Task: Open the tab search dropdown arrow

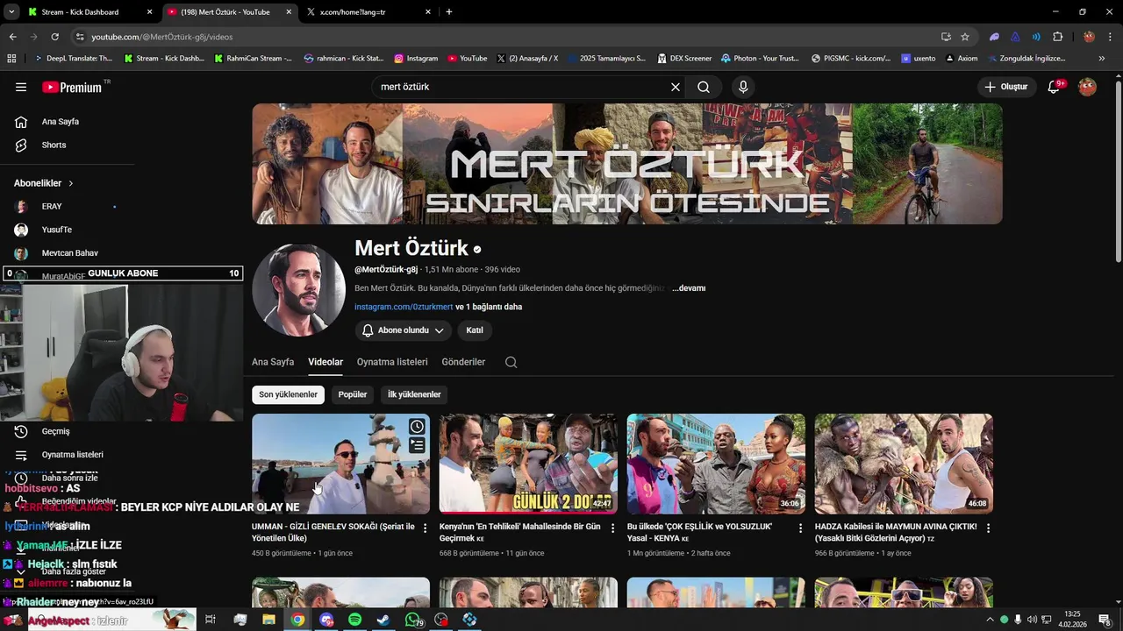Action: [x=11, y=12]
